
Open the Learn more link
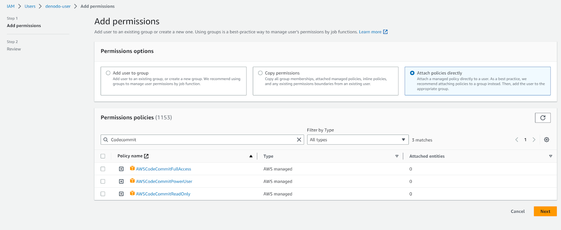370,32
